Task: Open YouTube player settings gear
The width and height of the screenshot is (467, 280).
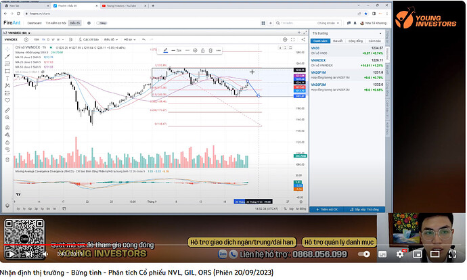Action: (400, 254)
